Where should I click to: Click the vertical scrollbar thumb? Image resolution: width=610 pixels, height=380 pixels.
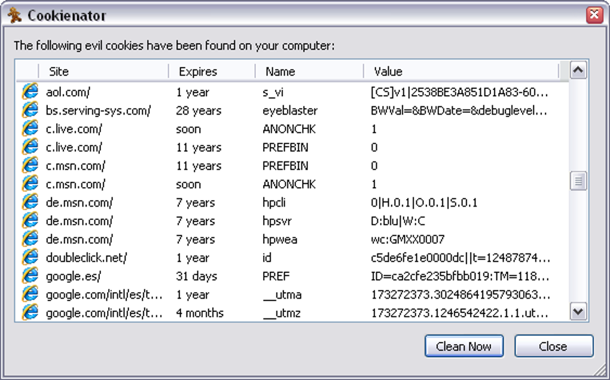click(x=578, y=181)
